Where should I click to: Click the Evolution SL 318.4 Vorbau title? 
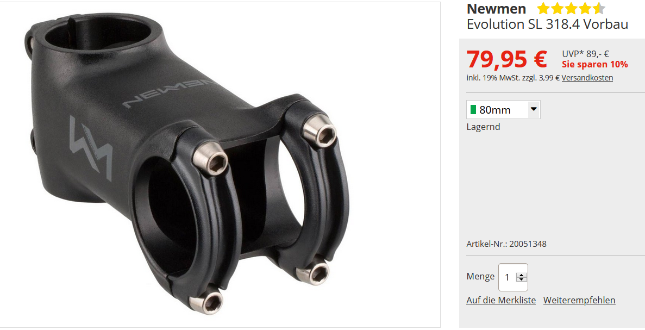[547, 24]
